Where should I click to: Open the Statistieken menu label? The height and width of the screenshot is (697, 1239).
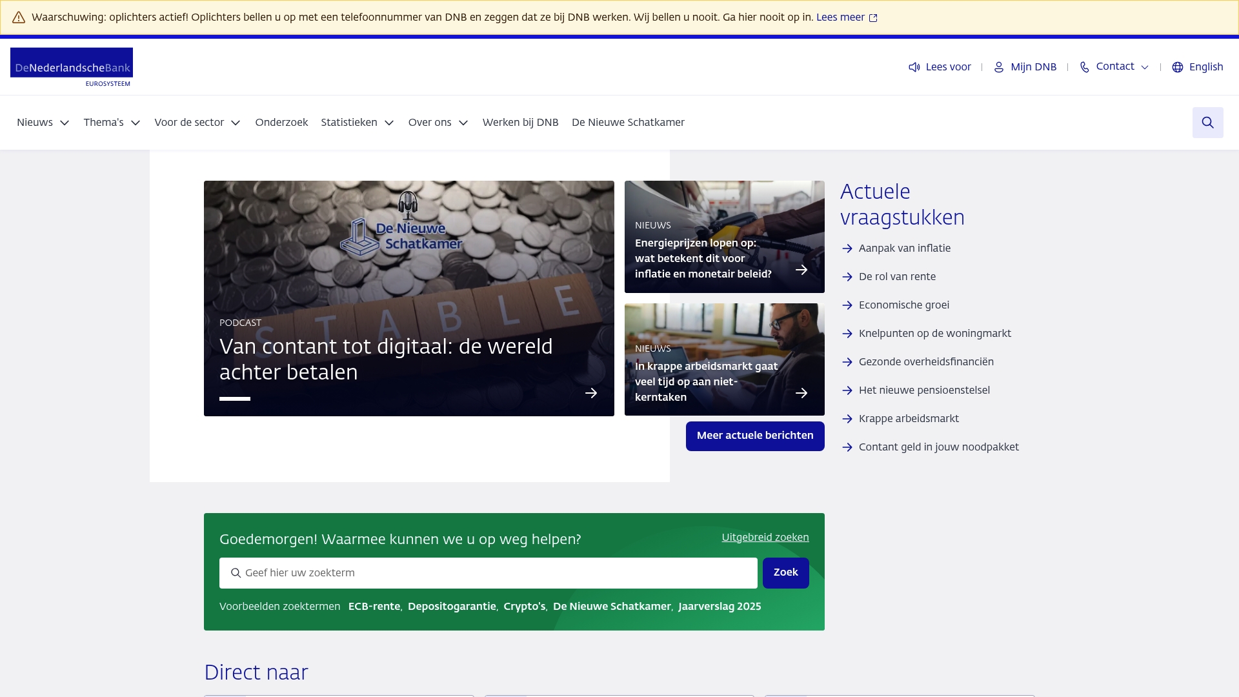[x=349, y=123]
